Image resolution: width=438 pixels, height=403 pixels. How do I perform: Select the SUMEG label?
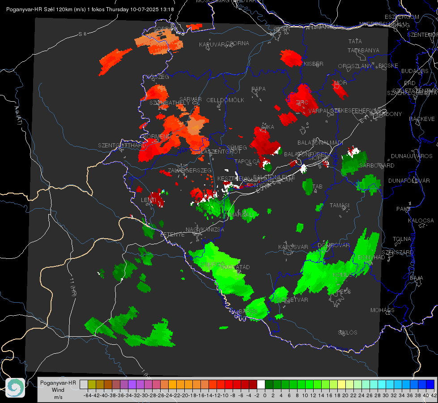pos(237,147)
